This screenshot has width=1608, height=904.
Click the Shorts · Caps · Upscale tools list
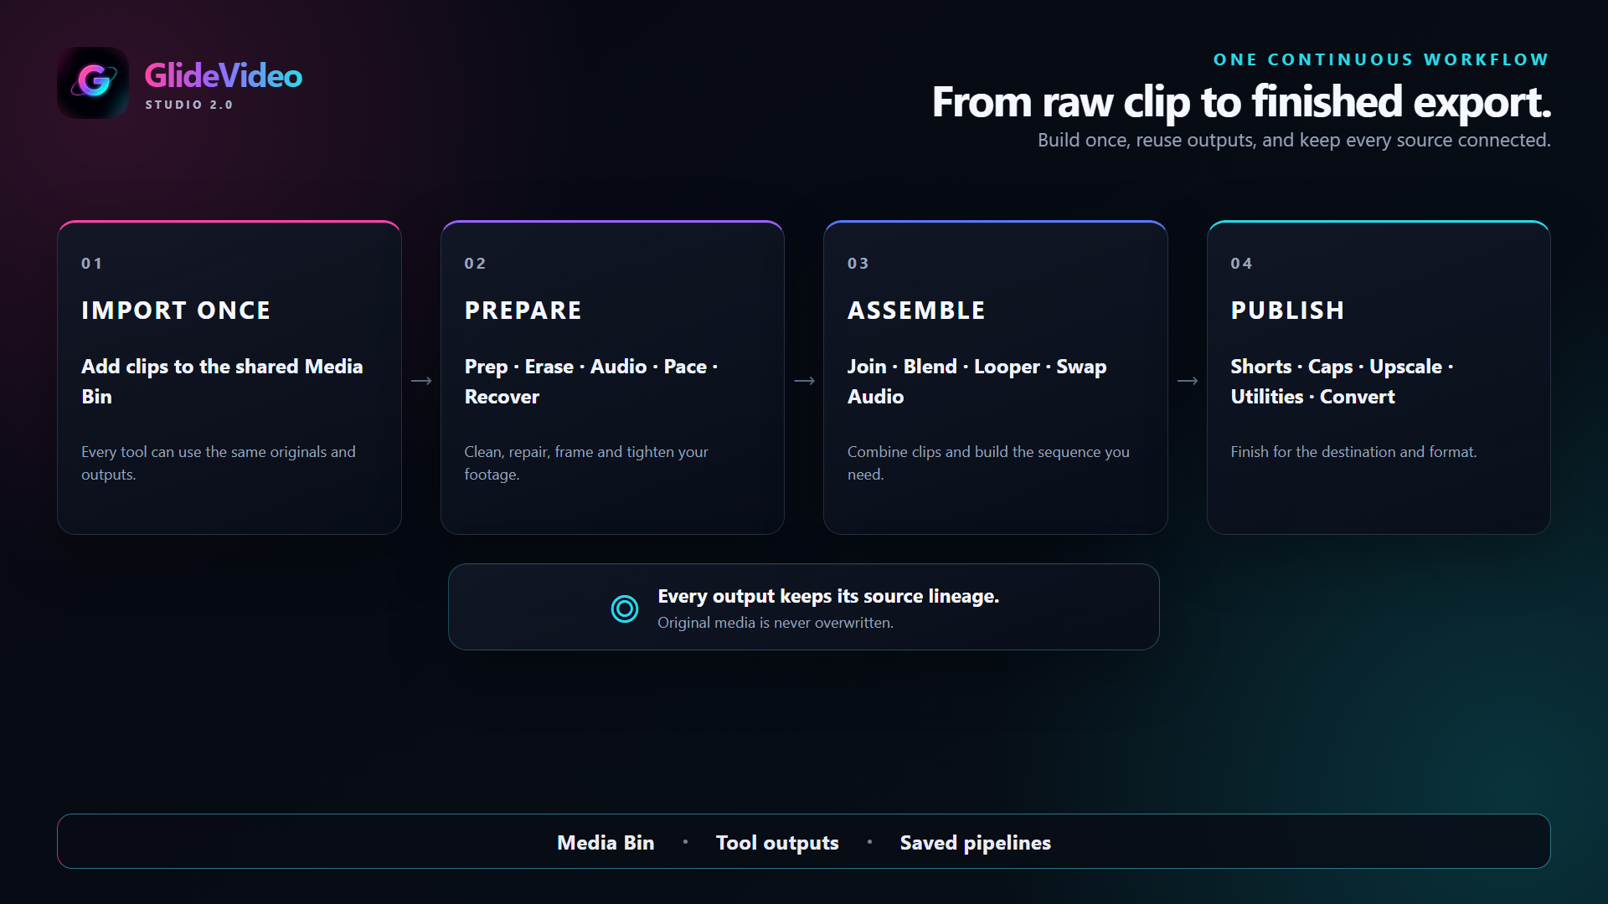pos(1342,382)
